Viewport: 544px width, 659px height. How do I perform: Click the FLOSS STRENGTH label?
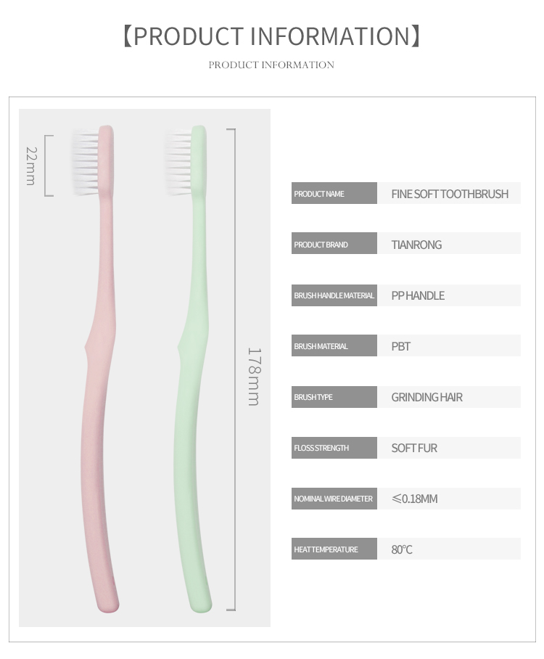click(321, 448)
